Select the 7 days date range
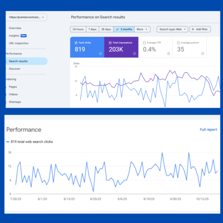 point(92,29)
